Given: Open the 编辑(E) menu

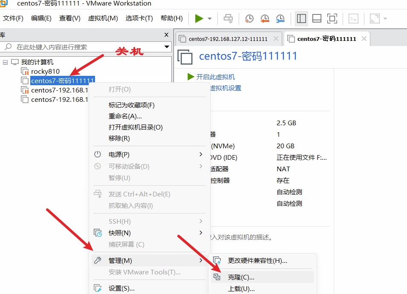Looking at the screenshot, I should [41, 18].
